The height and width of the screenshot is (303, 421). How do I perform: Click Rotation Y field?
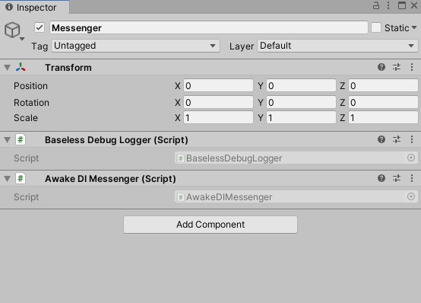coord(301,103)
